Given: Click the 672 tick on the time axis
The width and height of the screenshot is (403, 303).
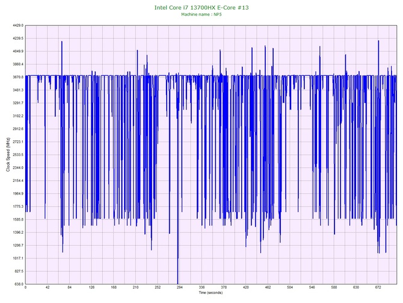Looking at the screenshot, I should [x=378, y=287].
